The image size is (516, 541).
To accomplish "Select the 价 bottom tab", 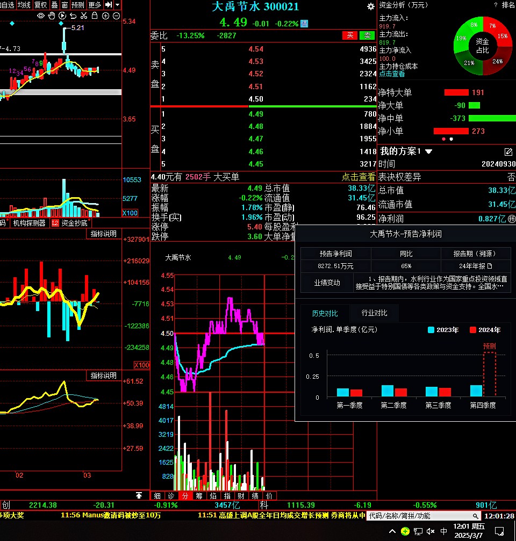I will coord(269,496).
